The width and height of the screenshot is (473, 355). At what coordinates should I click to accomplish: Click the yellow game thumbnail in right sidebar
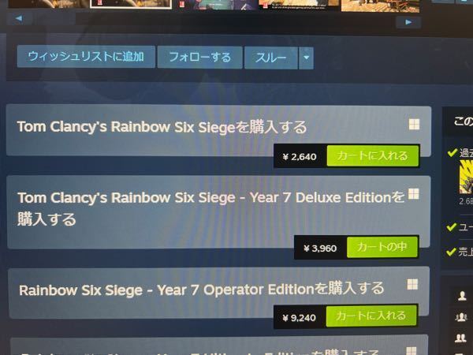[x=466, y=177]
